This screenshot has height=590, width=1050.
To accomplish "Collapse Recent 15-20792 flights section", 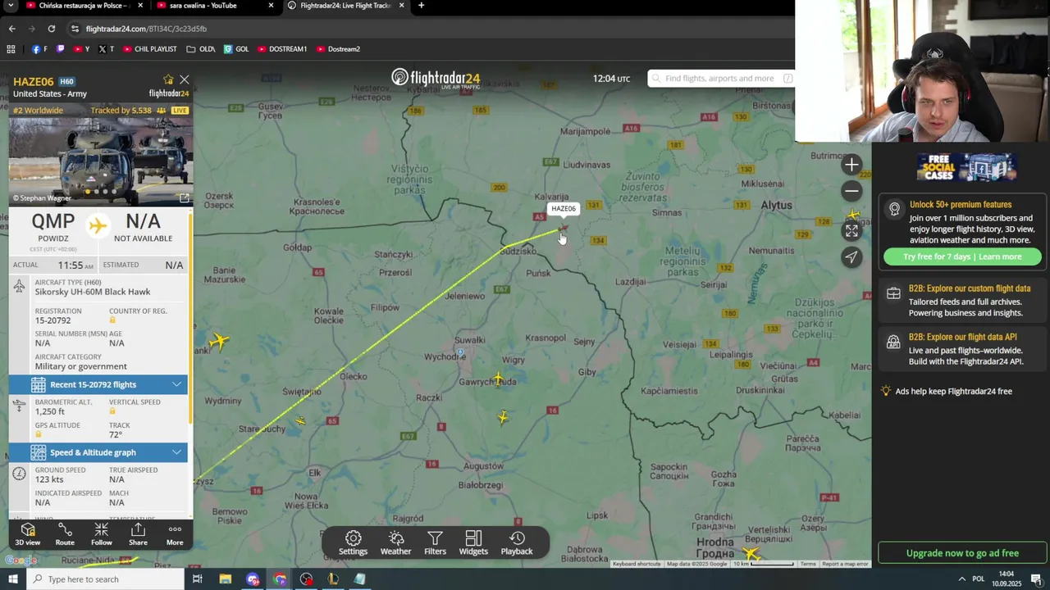I will [x=98, y=384].
